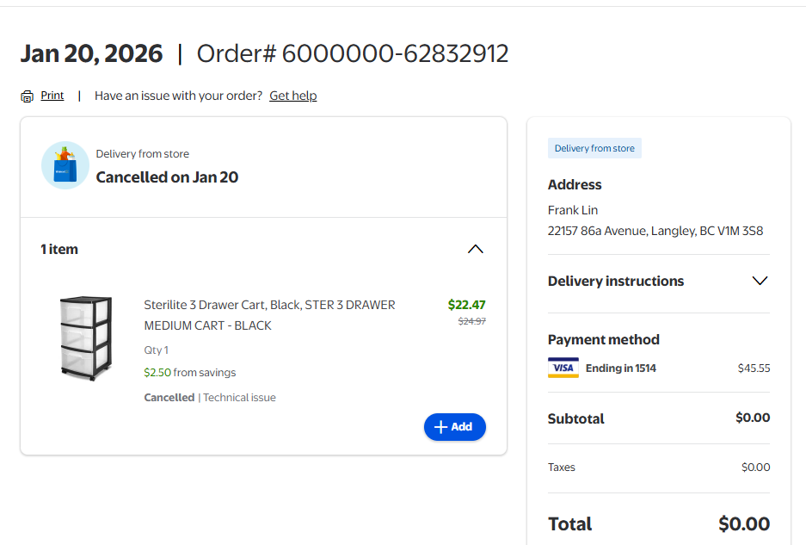Follow the Get help link
The image size is (806, 545).
292,96
